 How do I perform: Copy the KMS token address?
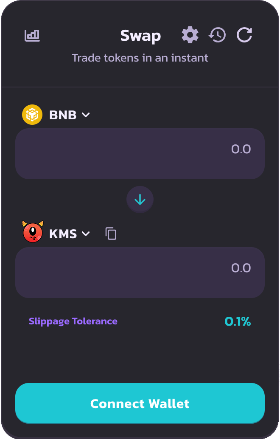coord(111,234)
